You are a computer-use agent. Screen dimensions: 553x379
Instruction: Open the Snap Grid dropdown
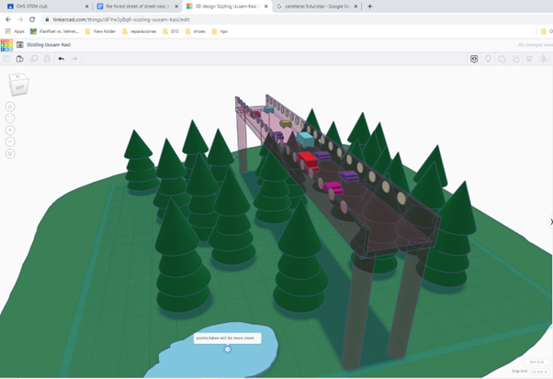pos(539,372)
